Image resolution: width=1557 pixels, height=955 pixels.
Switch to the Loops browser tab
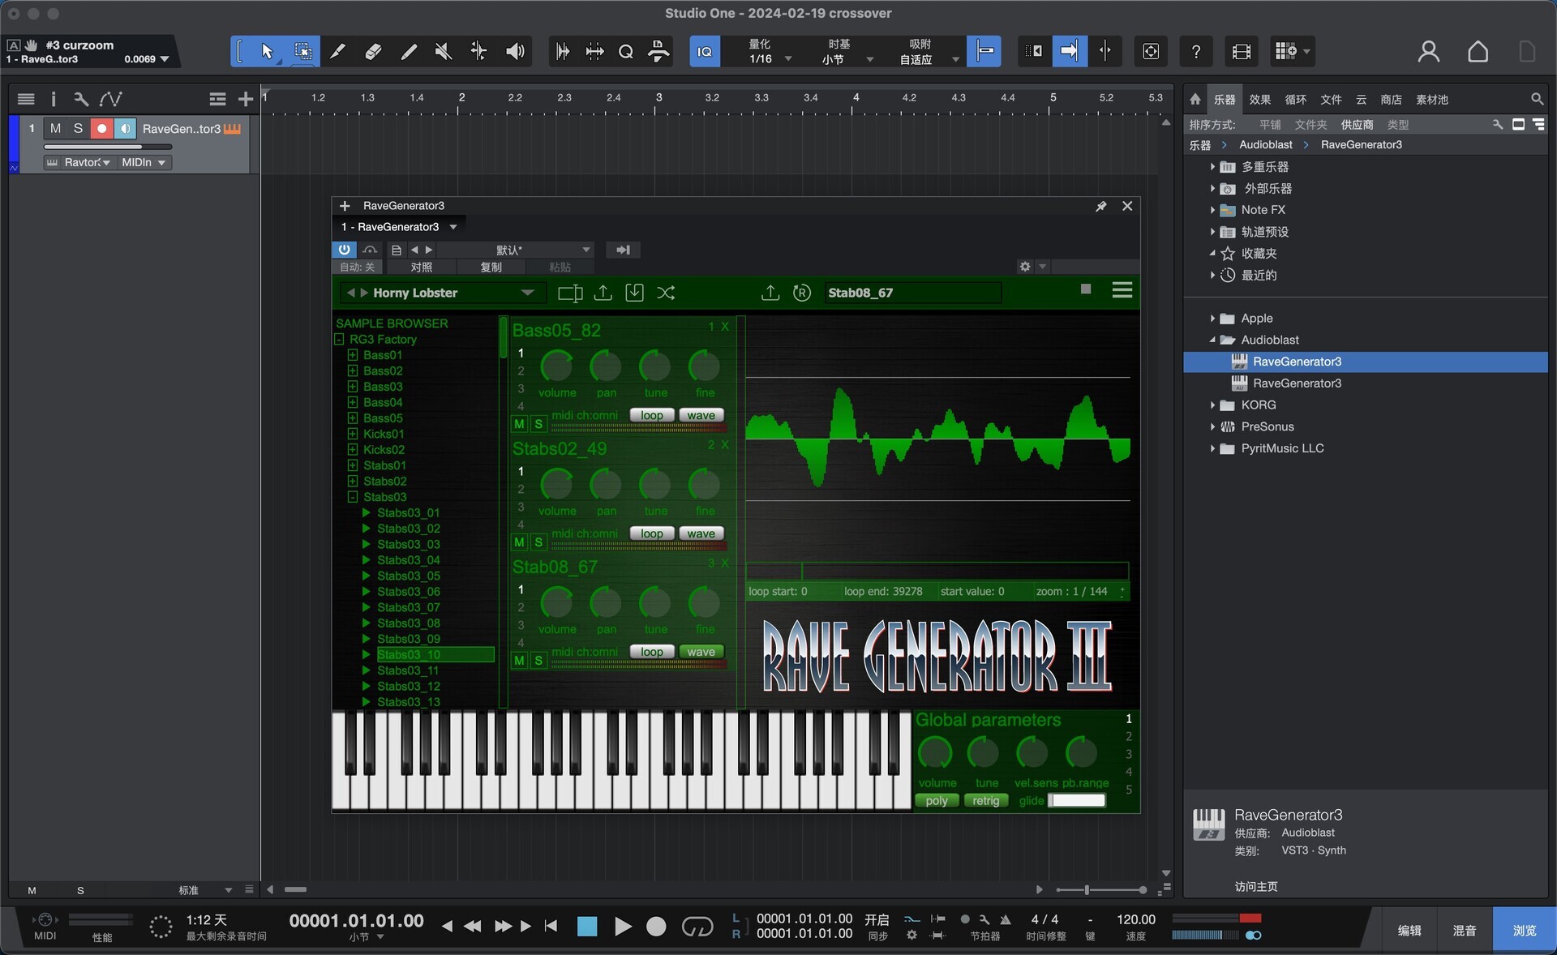1295,100
